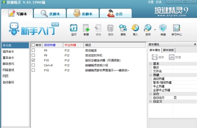Select the 插件命令 category

point(15,52)
